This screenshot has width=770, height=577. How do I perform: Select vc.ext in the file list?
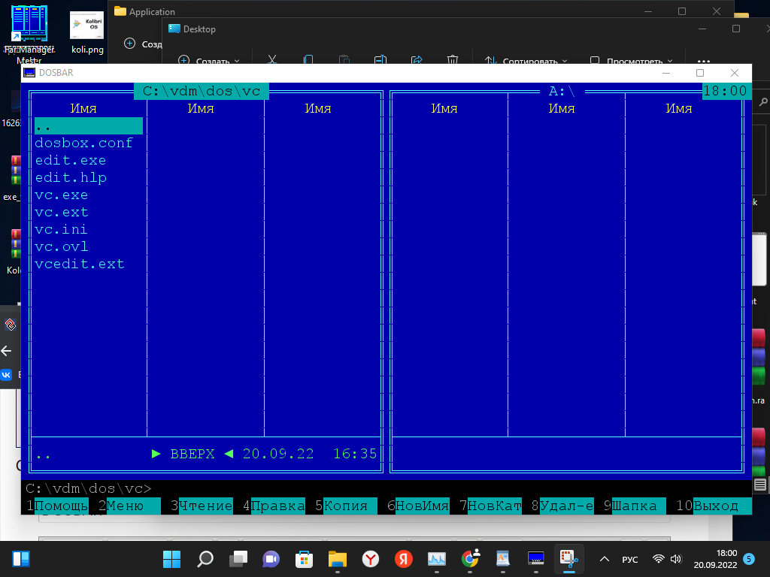(62, 212)
